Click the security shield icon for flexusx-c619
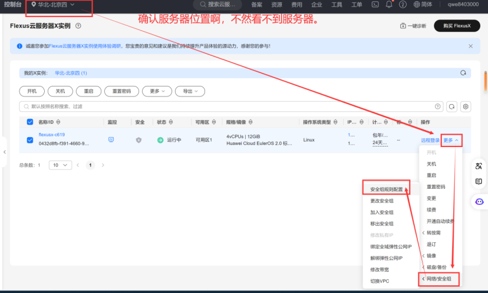The height and width of the screenshot is (293, 488). (x=139, y=140)
